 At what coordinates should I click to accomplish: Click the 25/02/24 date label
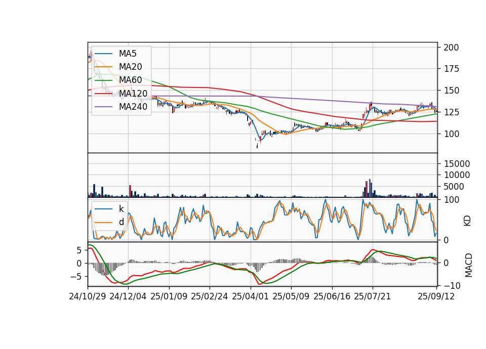(210, 296)
